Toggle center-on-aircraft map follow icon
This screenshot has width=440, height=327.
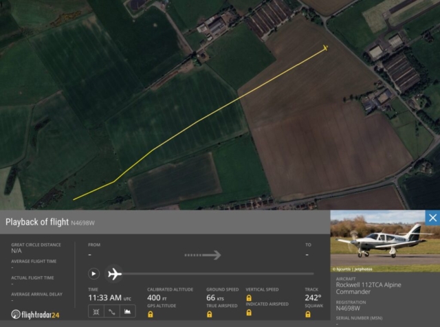click(96, 312)
